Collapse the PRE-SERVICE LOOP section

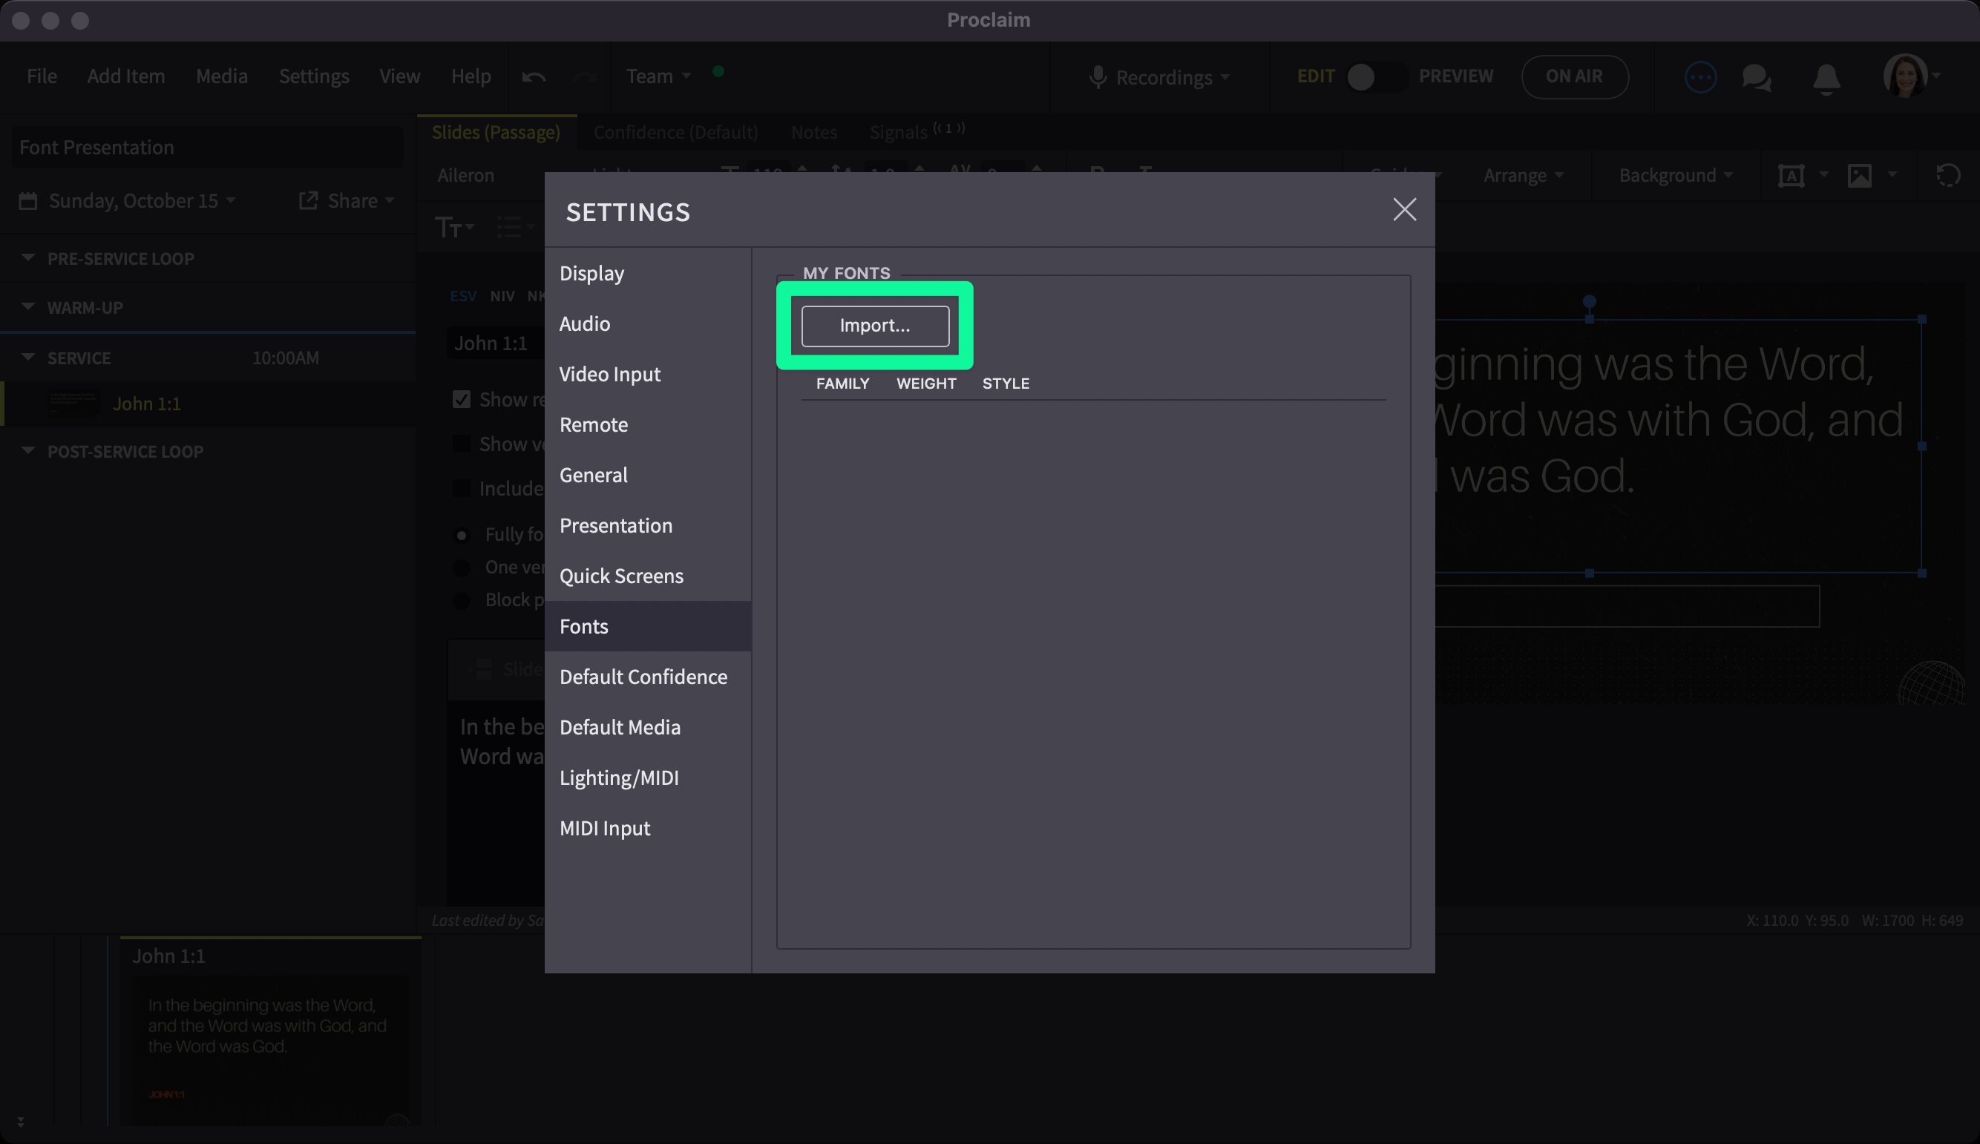(x=27, y=257)
